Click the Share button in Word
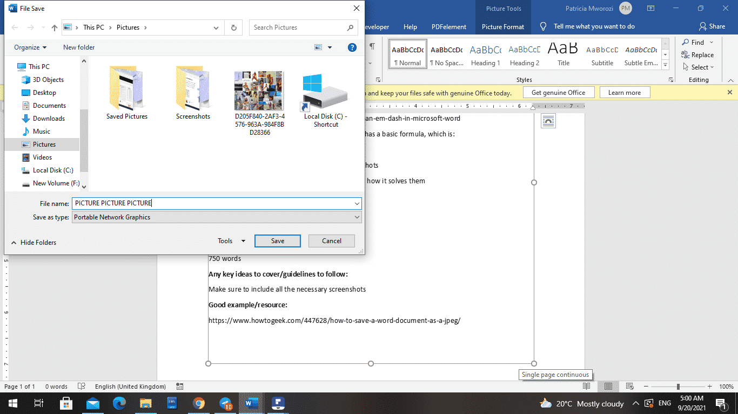 (x=712, y=26)
